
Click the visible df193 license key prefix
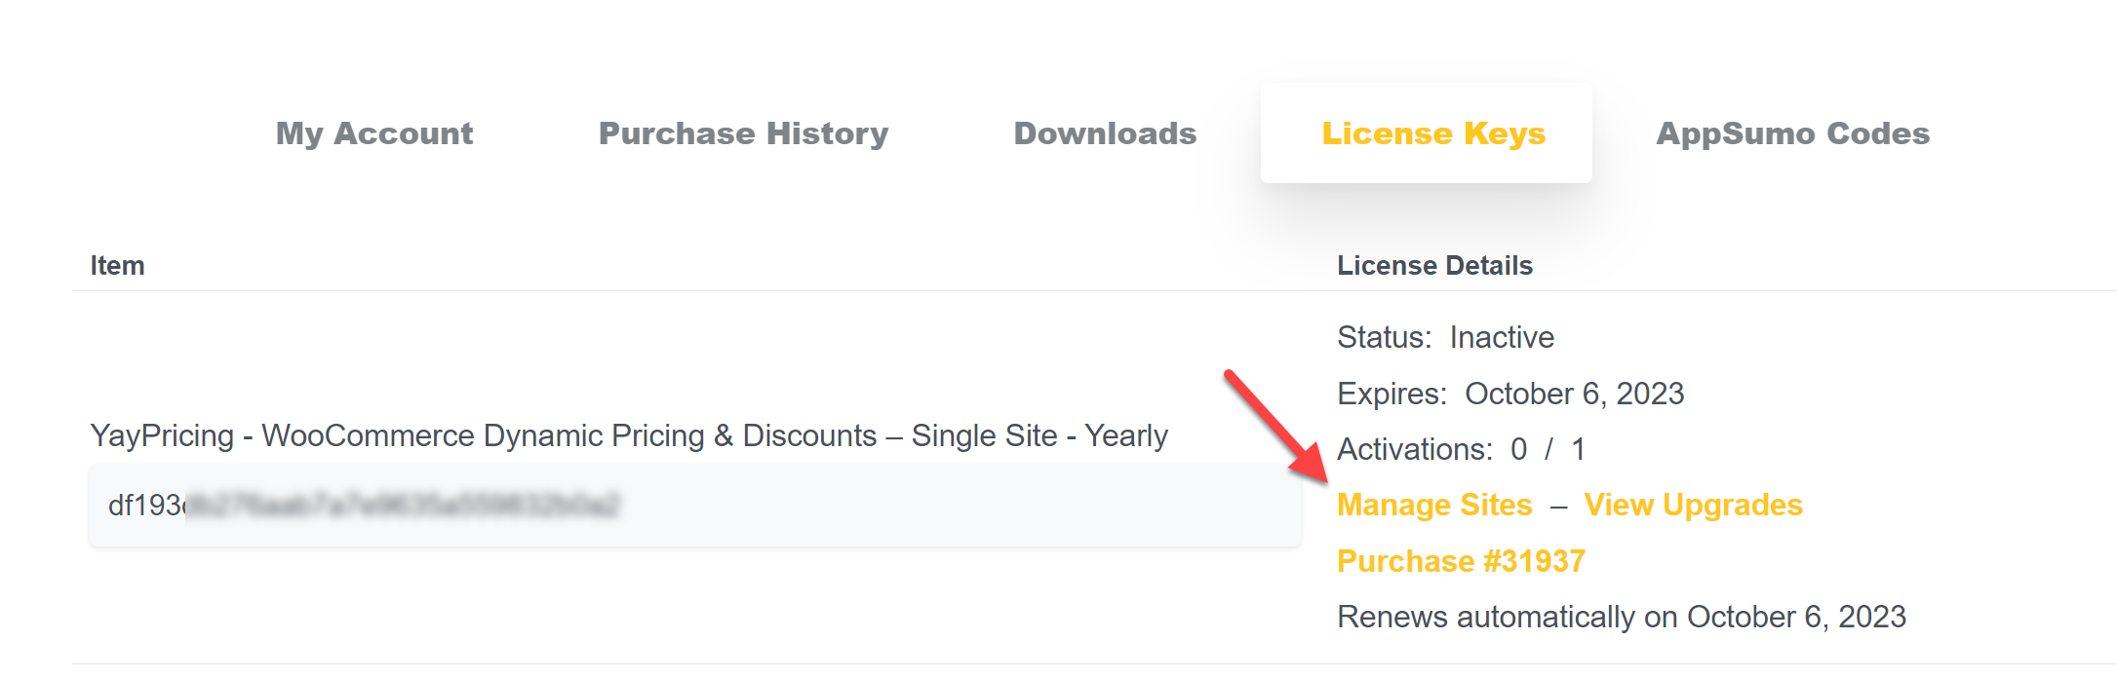tap(145, 505)
